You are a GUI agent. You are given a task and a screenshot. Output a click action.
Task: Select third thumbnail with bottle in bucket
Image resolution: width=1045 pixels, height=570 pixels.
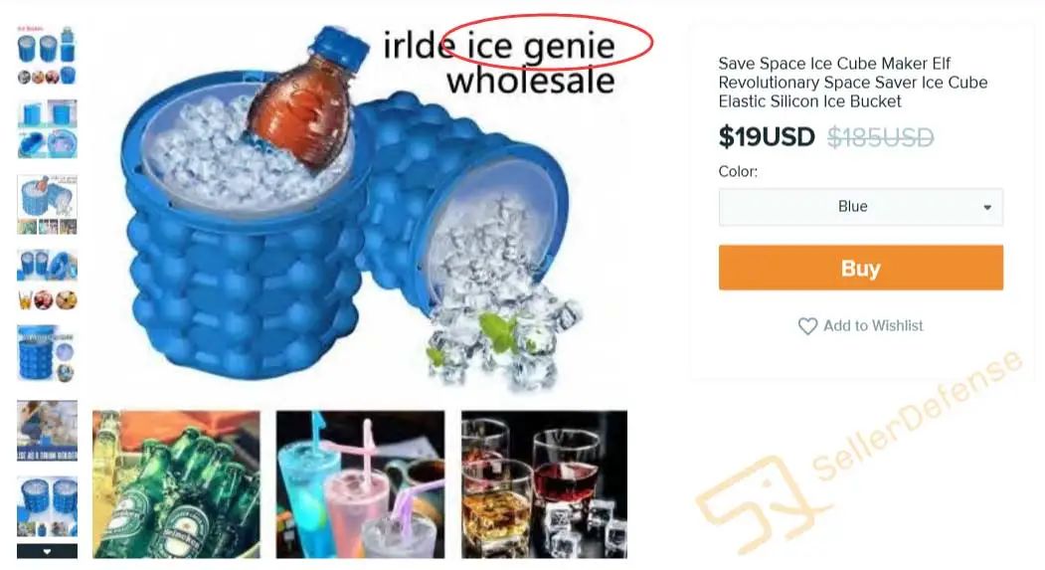click(47, 205)
